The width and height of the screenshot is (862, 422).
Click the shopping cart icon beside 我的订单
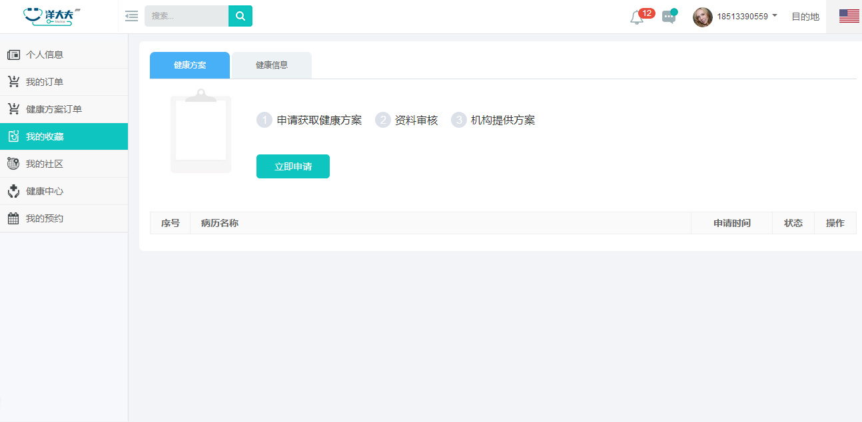click(x=13, y=82)
